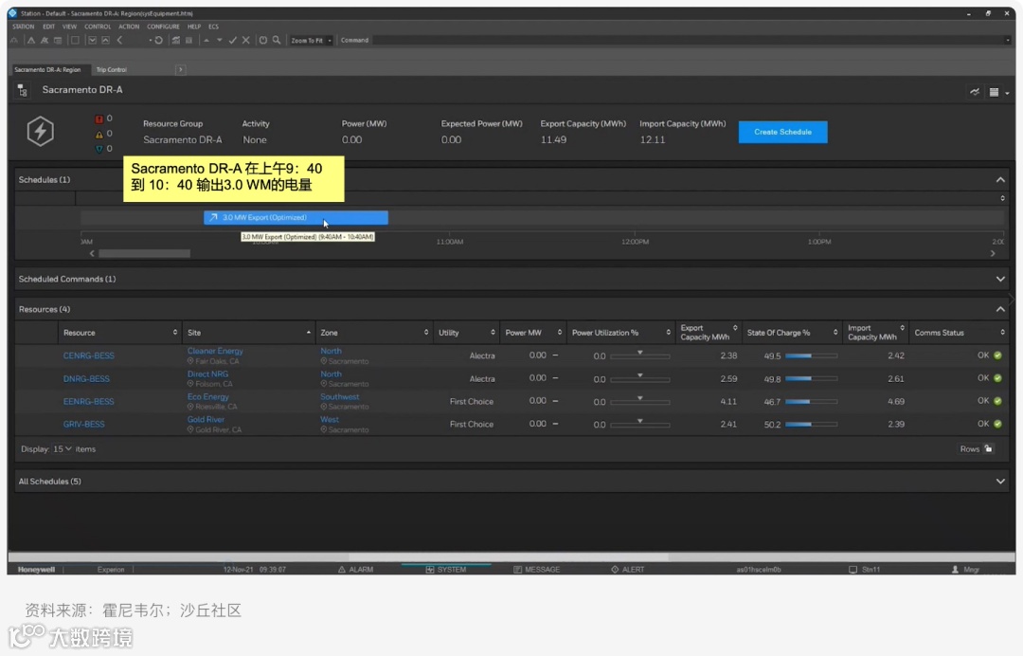The height and width of the screenshot is (656, 1023).
Task: Click the ALARM indicator in status bar
Action: pos(355,570)
